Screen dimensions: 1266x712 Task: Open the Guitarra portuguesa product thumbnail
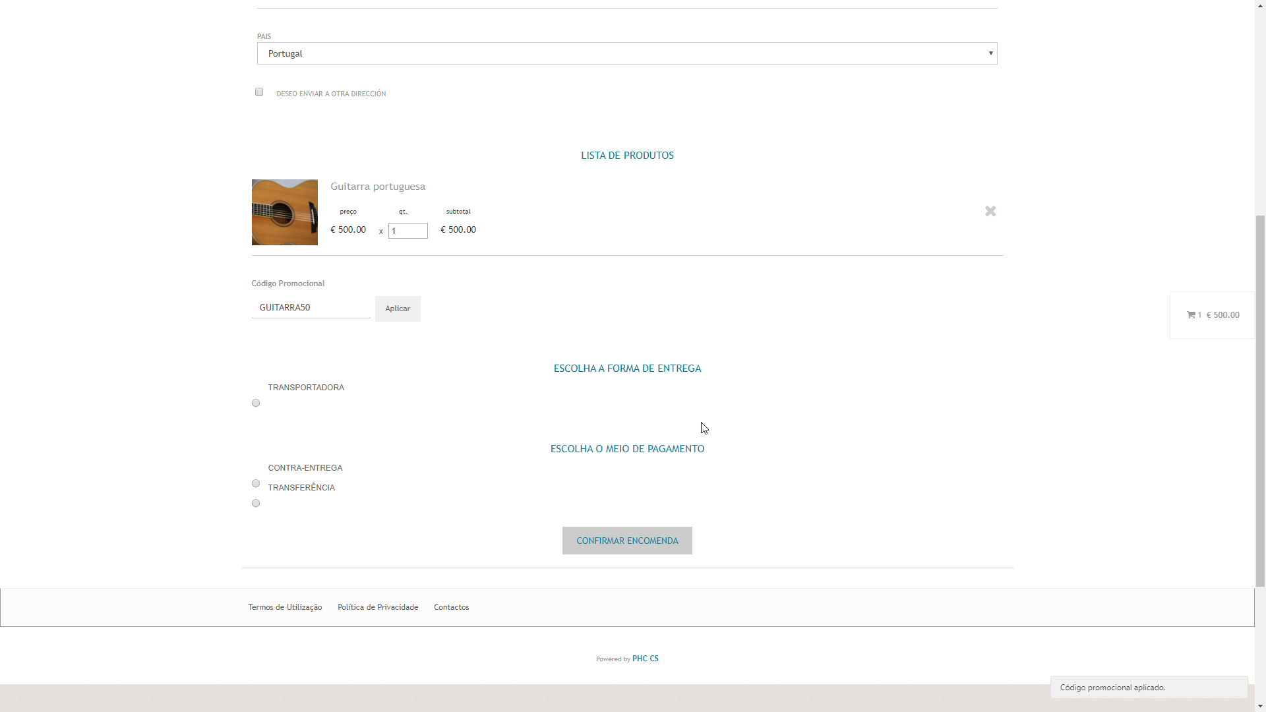[285, 212]
